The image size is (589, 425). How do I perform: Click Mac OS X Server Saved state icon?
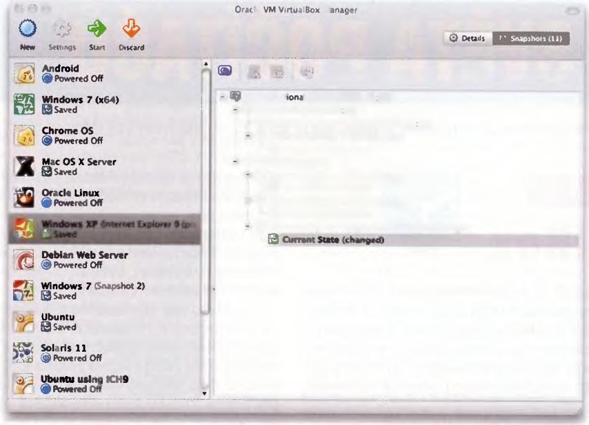pos(47,172)
